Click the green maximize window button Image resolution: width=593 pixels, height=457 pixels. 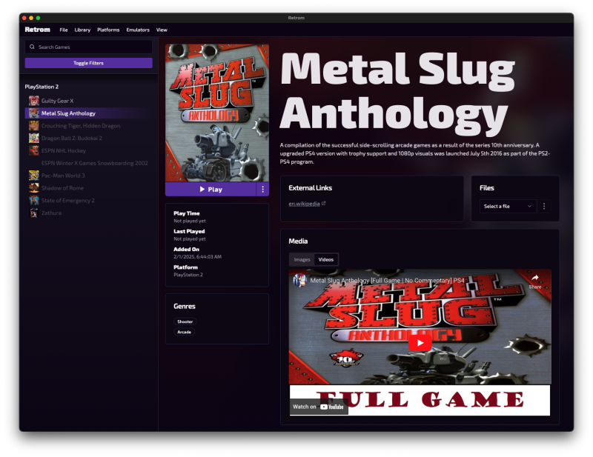(x=38, y=18)
